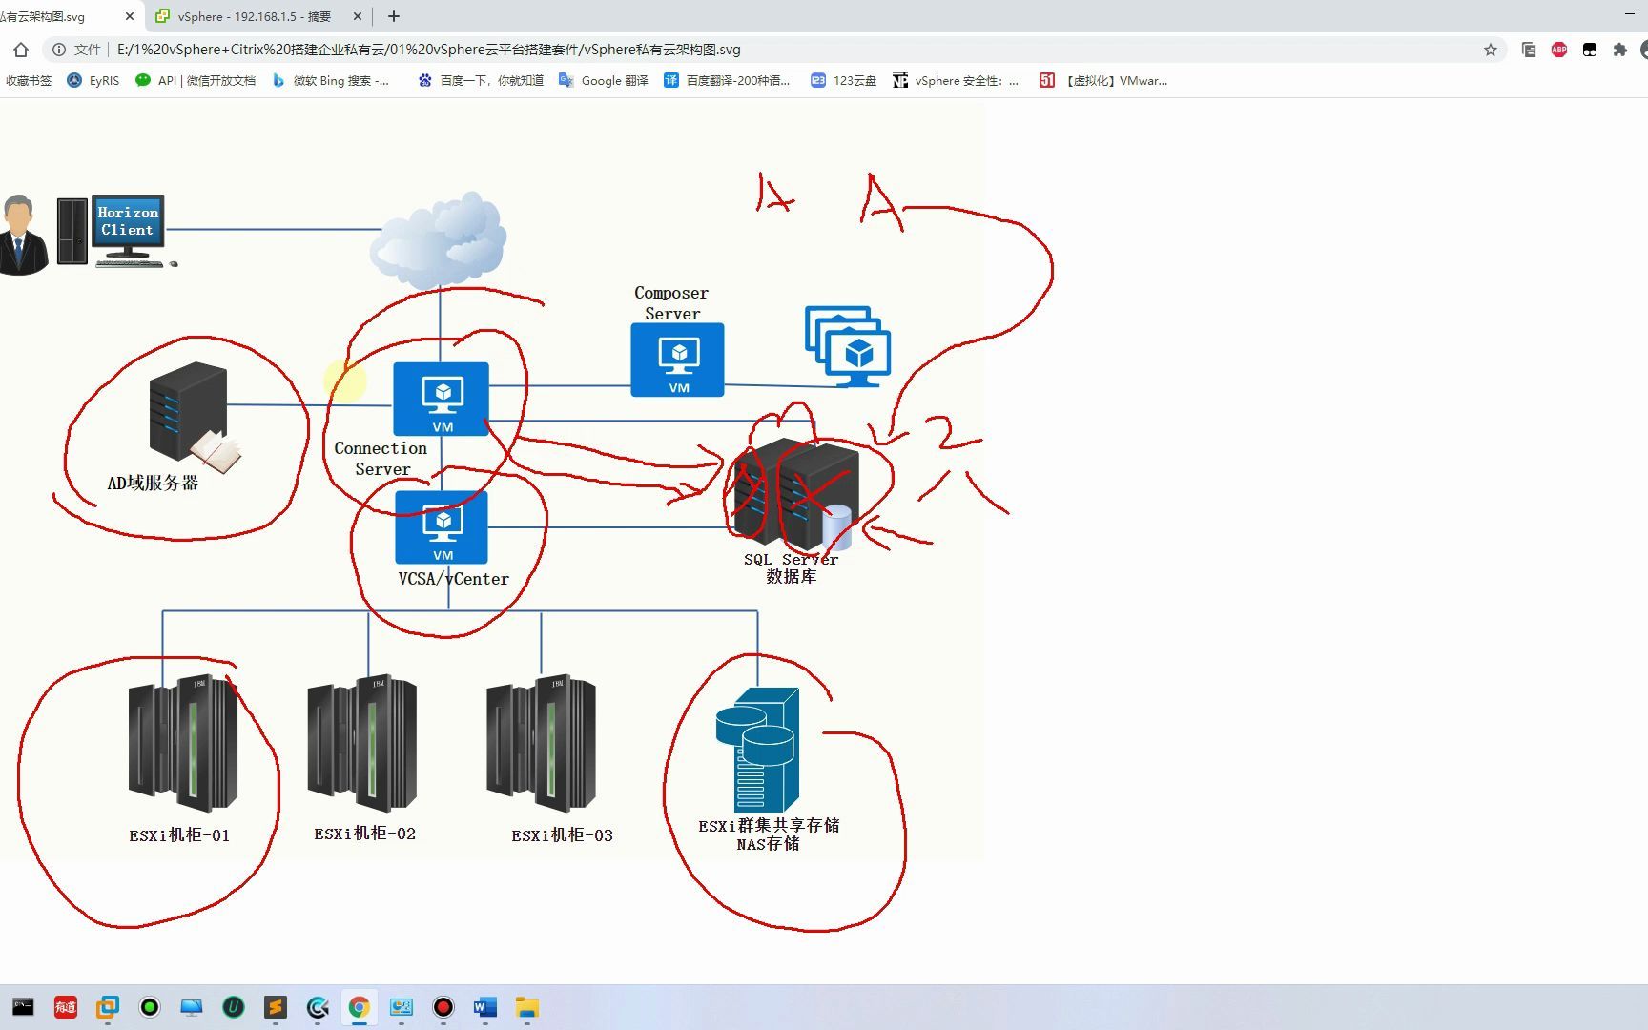
Task: Open Word from the taskbar
Action: coord(485,1007)
